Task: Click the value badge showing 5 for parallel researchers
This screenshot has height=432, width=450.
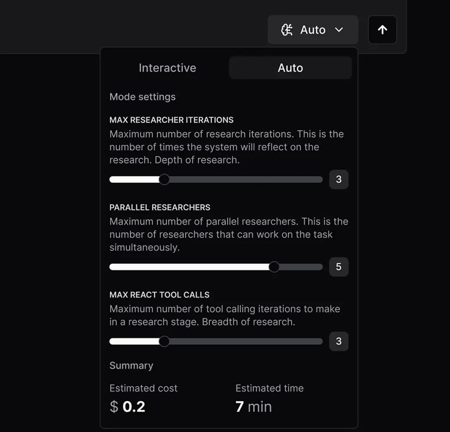Action: 339,267
